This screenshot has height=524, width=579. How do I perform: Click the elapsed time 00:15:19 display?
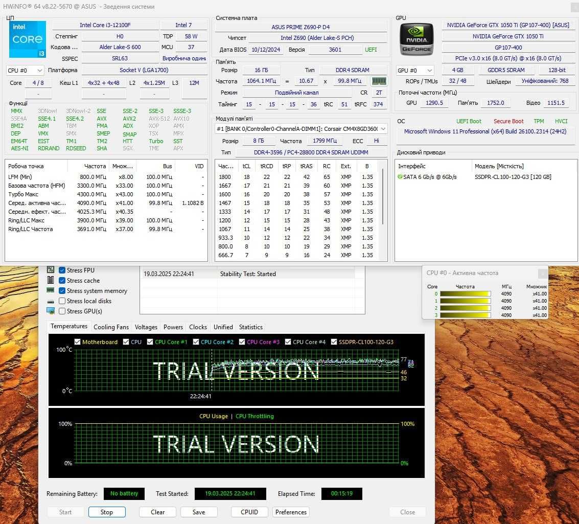tap(341, 494)
